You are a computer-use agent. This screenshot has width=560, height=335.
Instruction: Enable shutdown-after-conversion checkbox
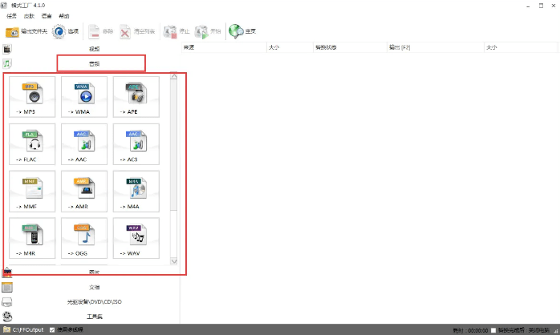493,330
